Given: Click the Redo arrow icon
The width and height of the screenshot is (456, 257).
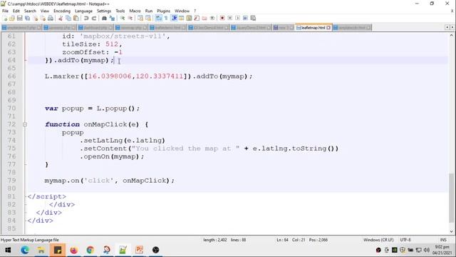Looking at the screenshot, I should pos(94,18).
